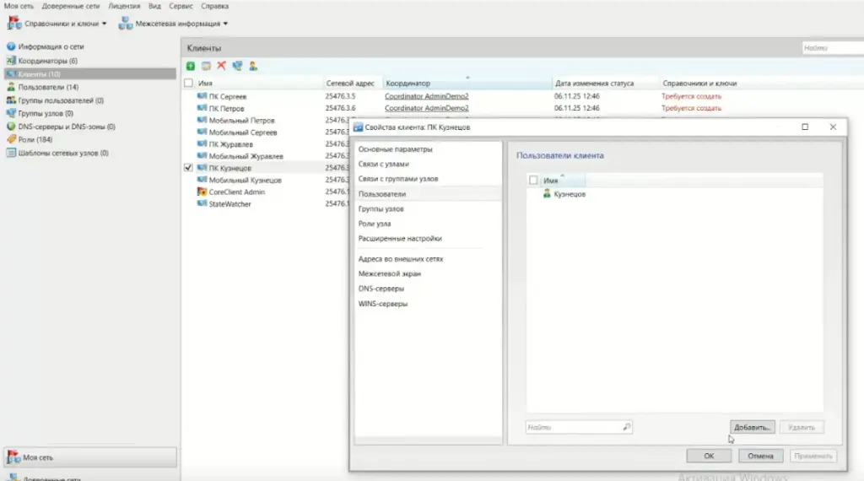This screenshot has height=481, width=864.
Task: Switch to Межсетевой экран section in dialog
Action: click(389, 273)
